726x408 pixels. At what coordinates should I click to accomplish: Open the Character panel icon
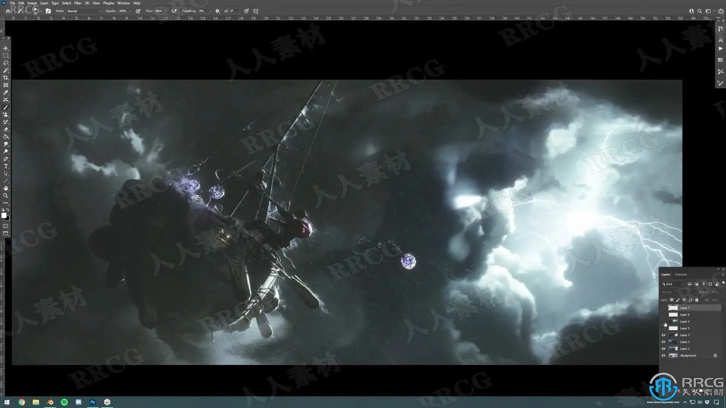tap(720, 40)
